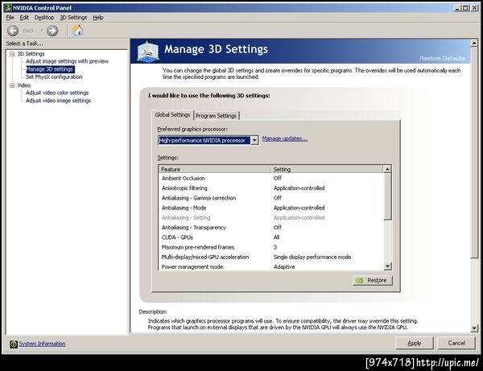Click the Manage updates link
Viewport: 483px width, 371px height.
click(285, 138)
